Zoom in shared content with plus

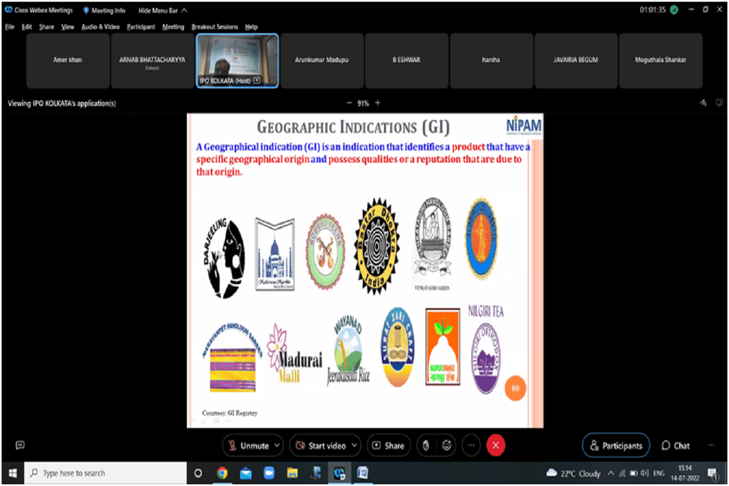pos(378,103)
